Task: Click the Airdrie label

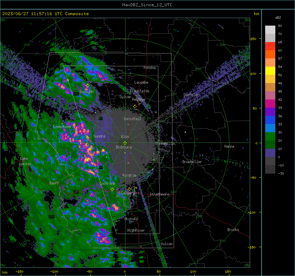Action: point(129,175)
